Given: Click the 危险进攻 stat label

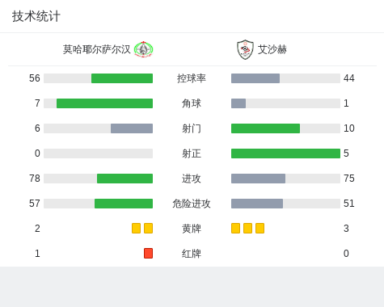Looking at the screenshot, I should point(192,204).
